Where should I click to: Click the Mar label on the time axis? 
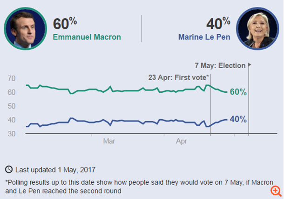point(109,140)
